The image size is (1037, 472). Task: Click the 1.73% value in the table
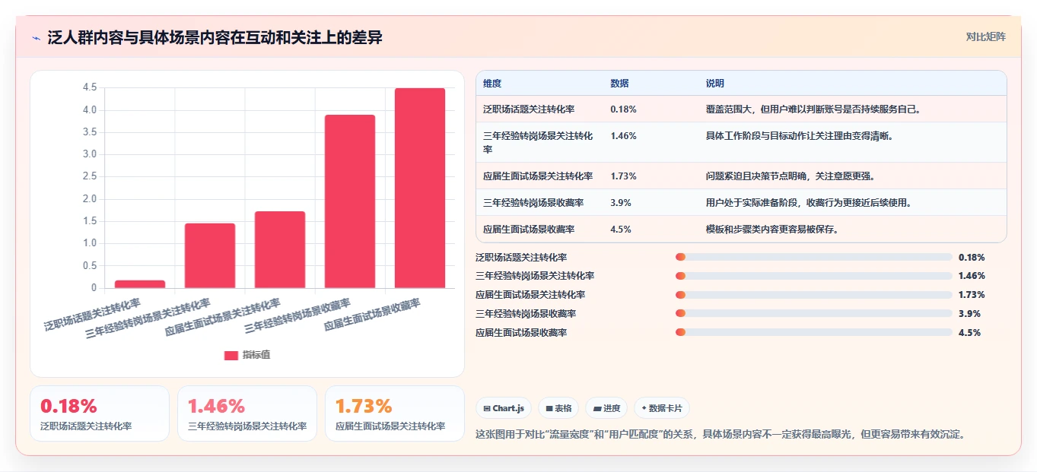[623, 176]
